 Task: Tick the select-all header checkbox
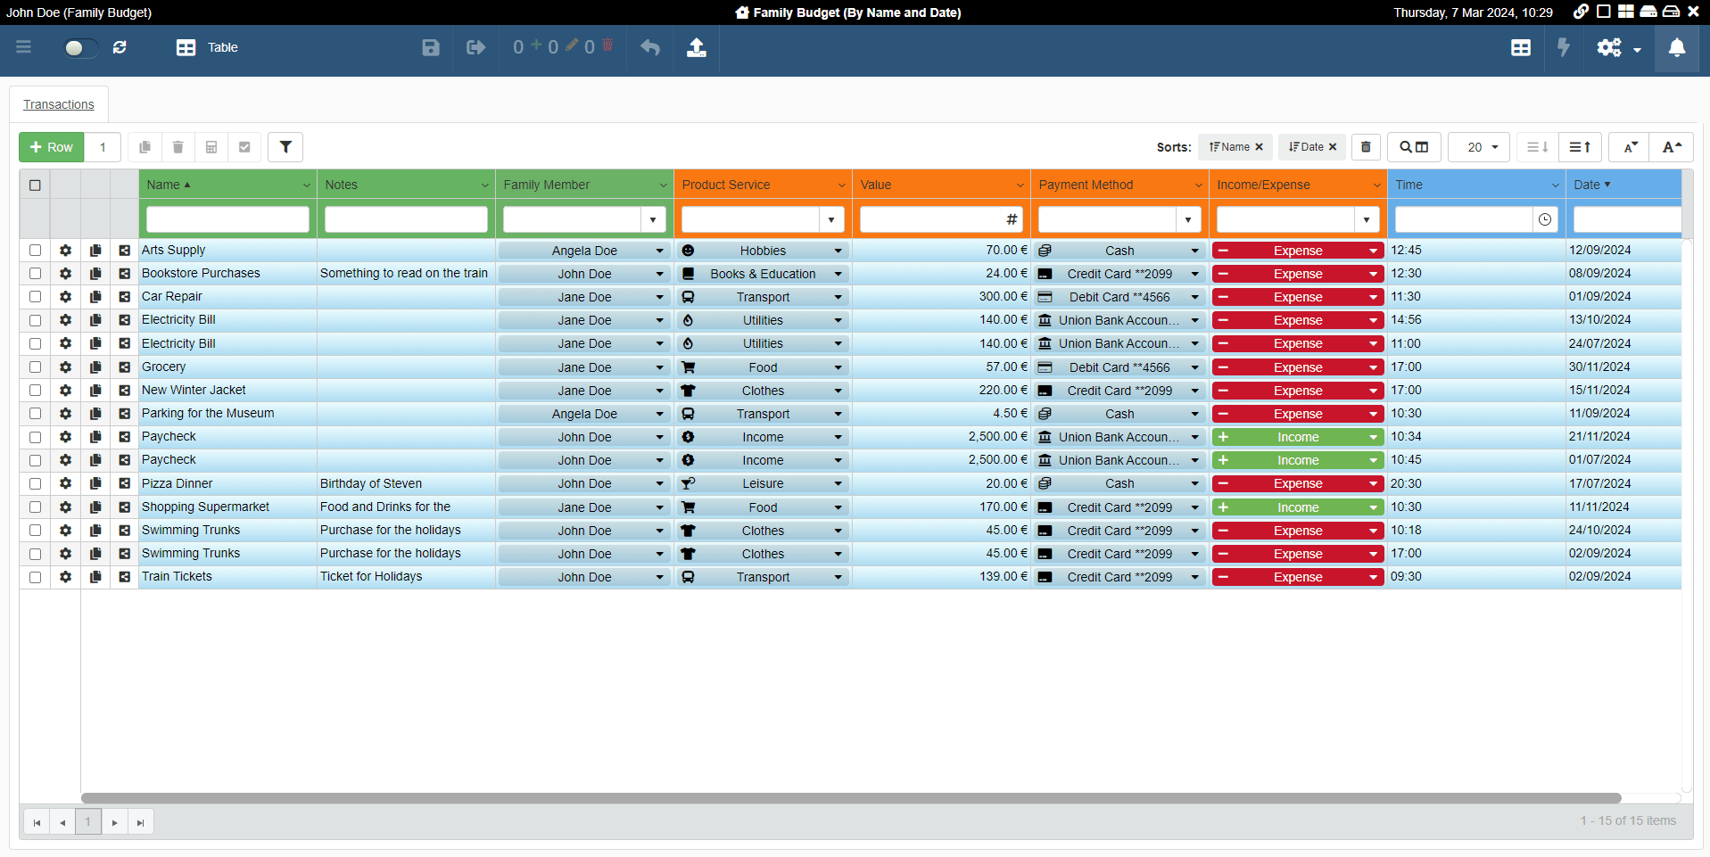coord(35,185)
